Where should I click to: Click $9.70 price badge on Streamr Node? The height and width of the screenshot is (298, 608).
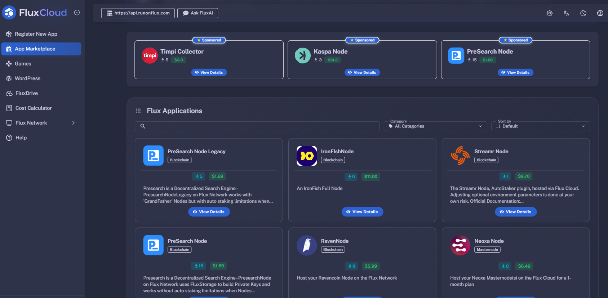coord(524,176)
